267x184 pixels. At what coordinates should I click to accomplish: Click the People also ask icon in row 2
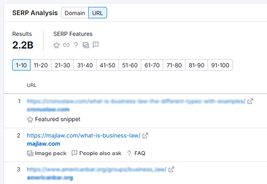tap(74, 153)
